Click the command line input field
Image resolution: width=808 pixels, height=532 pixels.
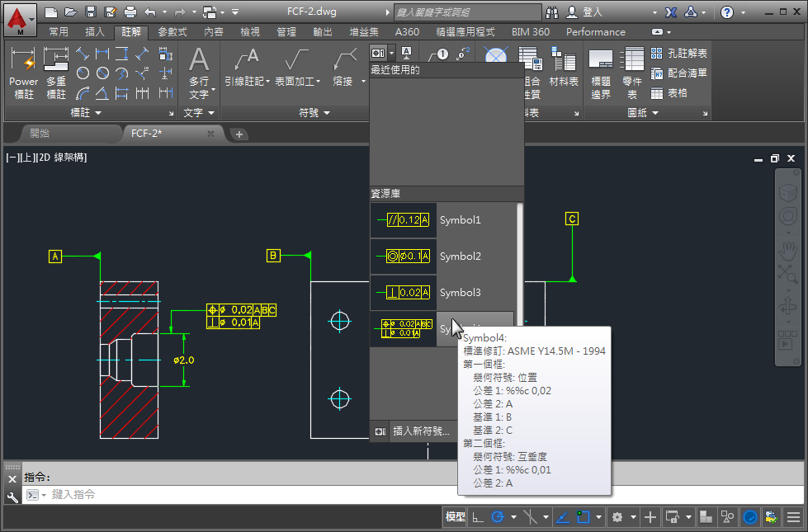[x=412, y=495]
